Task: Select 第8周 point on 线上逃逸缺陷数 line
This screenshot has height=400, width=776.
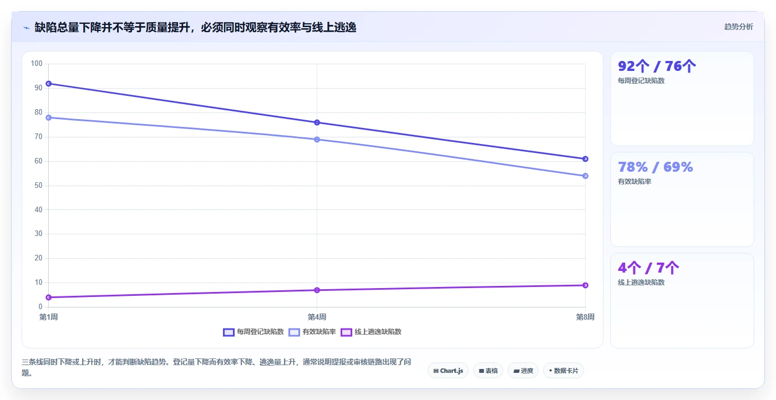Action: (x=585, y=285)
